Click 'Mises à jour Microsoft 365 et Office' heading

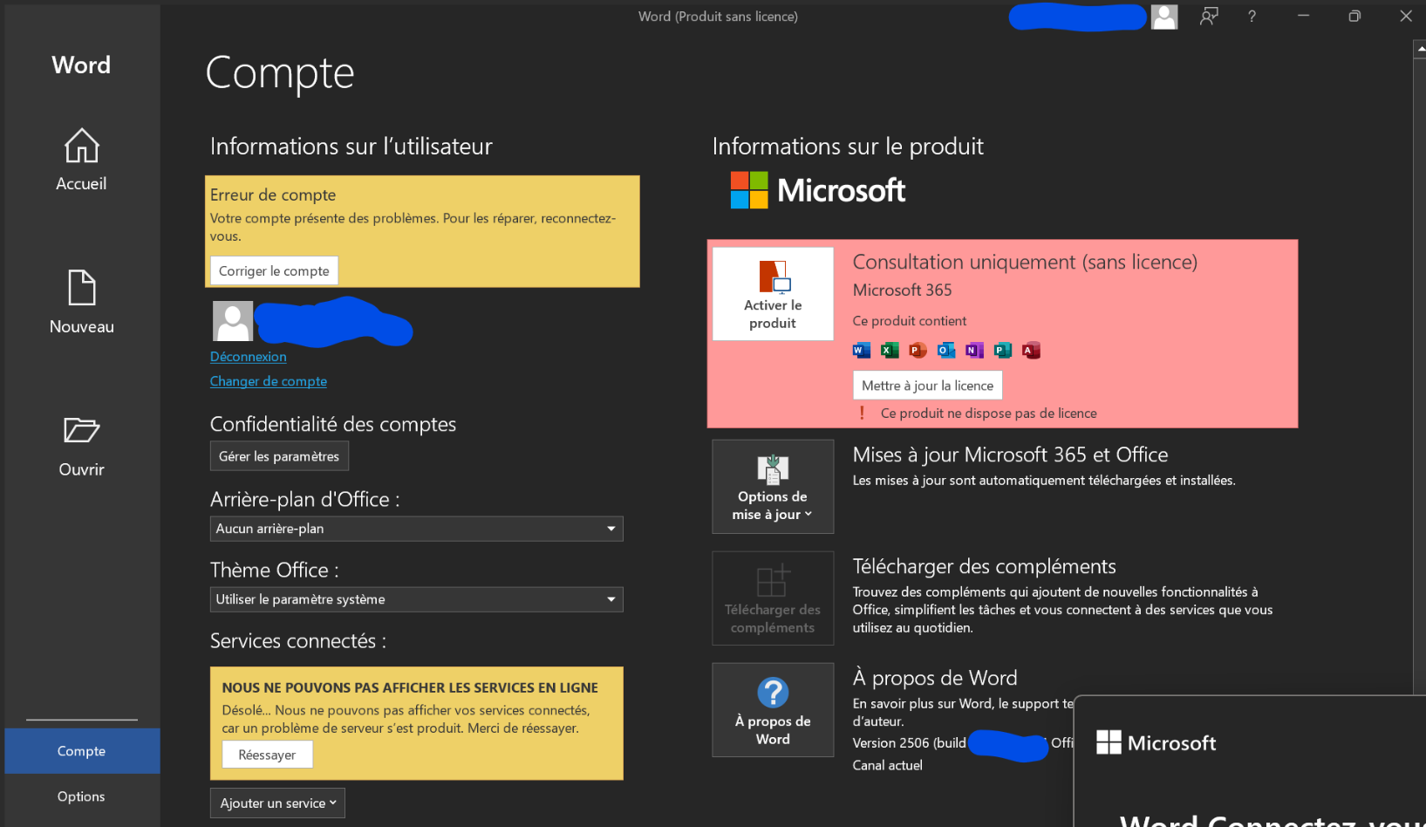(x=1010, y=455)
